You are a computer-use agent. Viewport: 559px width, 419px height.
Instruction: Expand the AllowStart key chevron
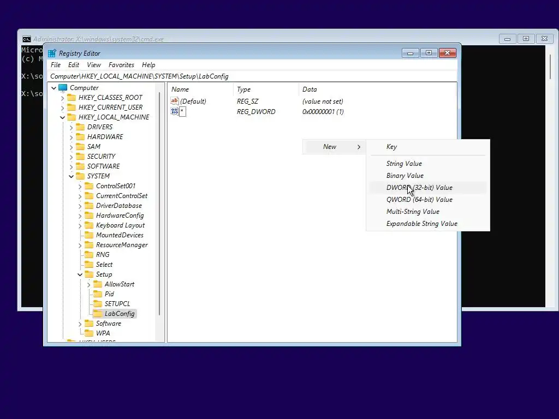pos(89,284)
